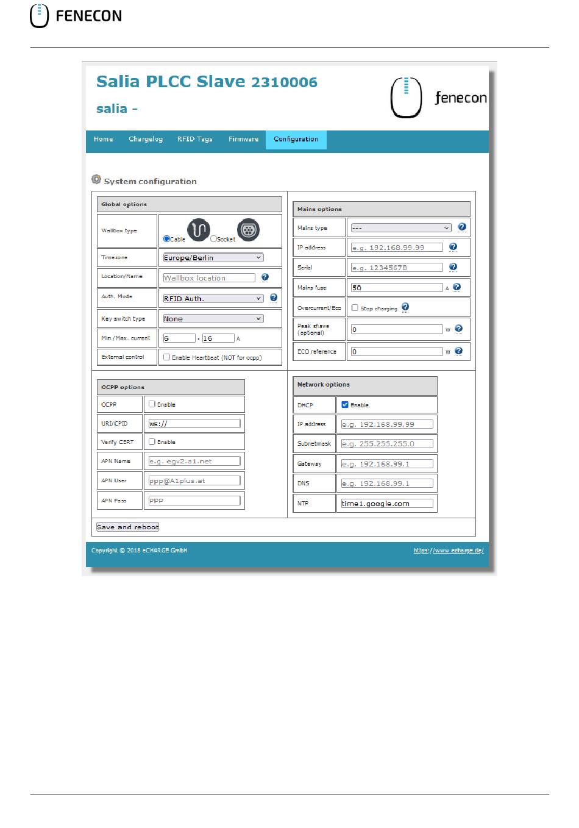
Task: Click the DNS input field
Action: [x=387, y=484]
